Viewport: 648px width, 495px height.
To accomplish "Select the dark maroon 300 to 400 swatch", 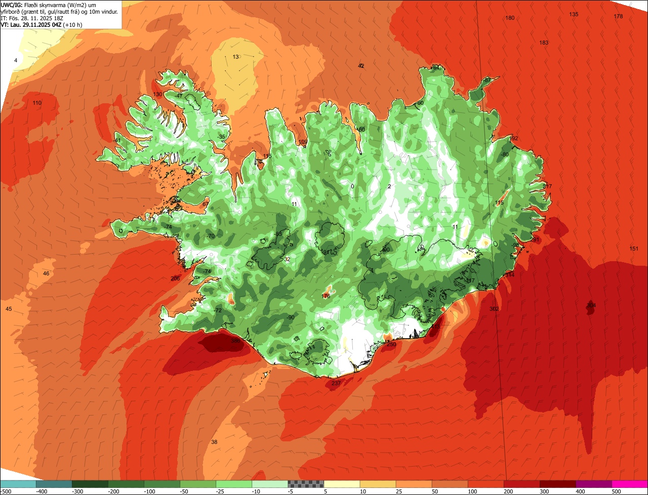I will 557,484.
